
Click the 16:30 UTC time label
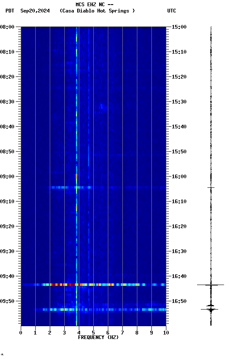point(179,251)
